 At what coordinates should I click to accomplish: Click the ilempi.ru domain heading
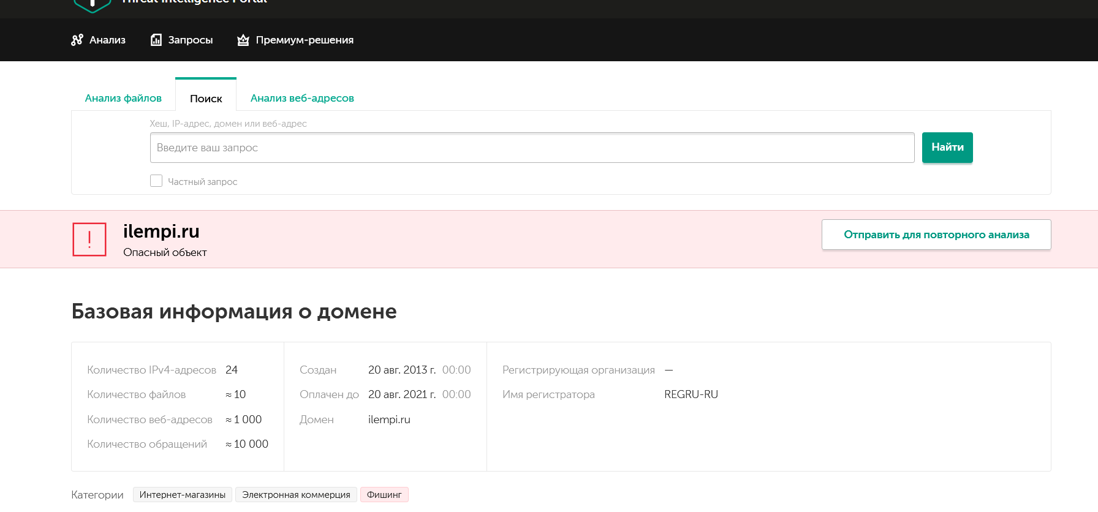161,232
